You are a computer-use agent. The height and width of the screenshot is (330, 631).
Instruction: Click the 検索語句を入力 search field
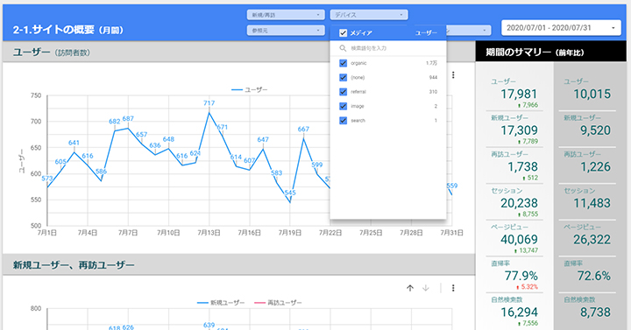pyautogui.click(x=388, y=48)
